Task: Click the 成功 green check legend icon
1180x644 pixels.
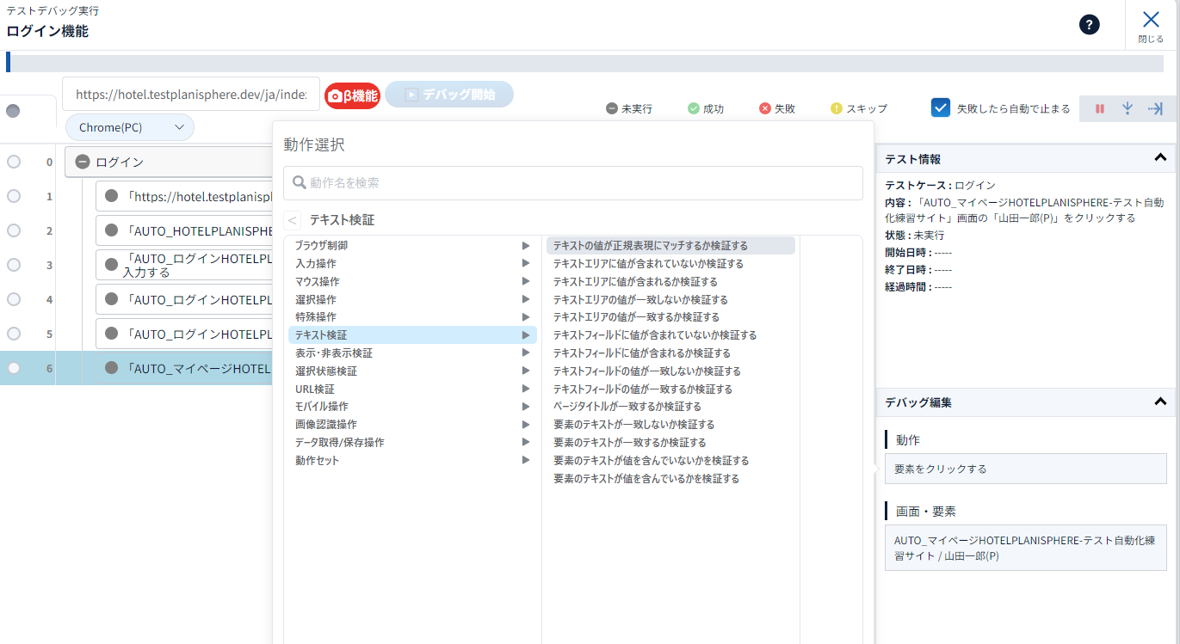Action: (x=693, y=109)
